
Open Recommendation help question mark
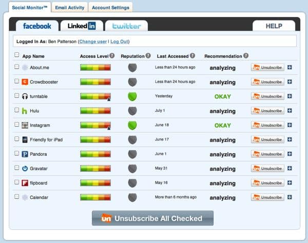246,56
